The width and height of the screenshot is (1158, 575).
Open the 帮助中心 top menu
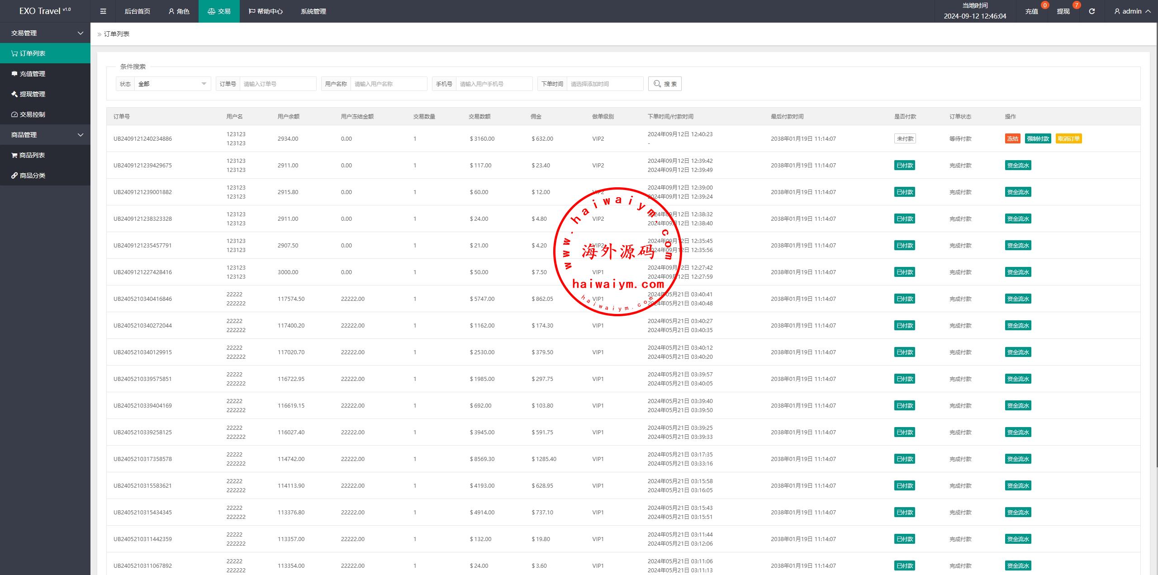coord(266,11)
